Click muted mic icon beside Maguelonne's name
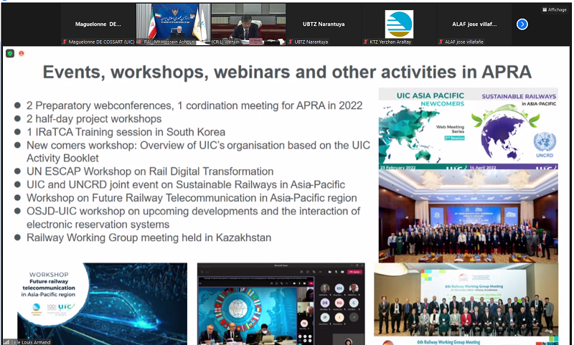574x345 pixels. (65, 42)
